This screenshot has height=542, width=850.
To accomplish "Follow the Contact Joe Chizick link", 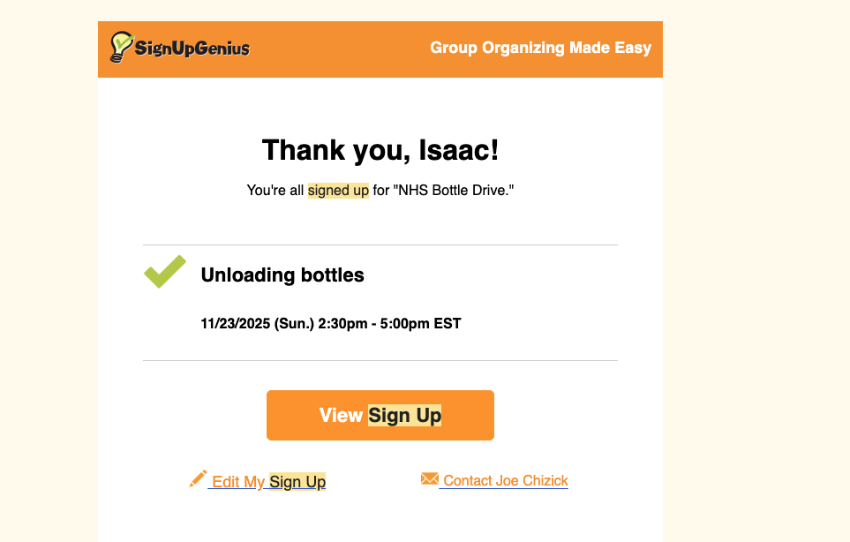I will point(506,481).
